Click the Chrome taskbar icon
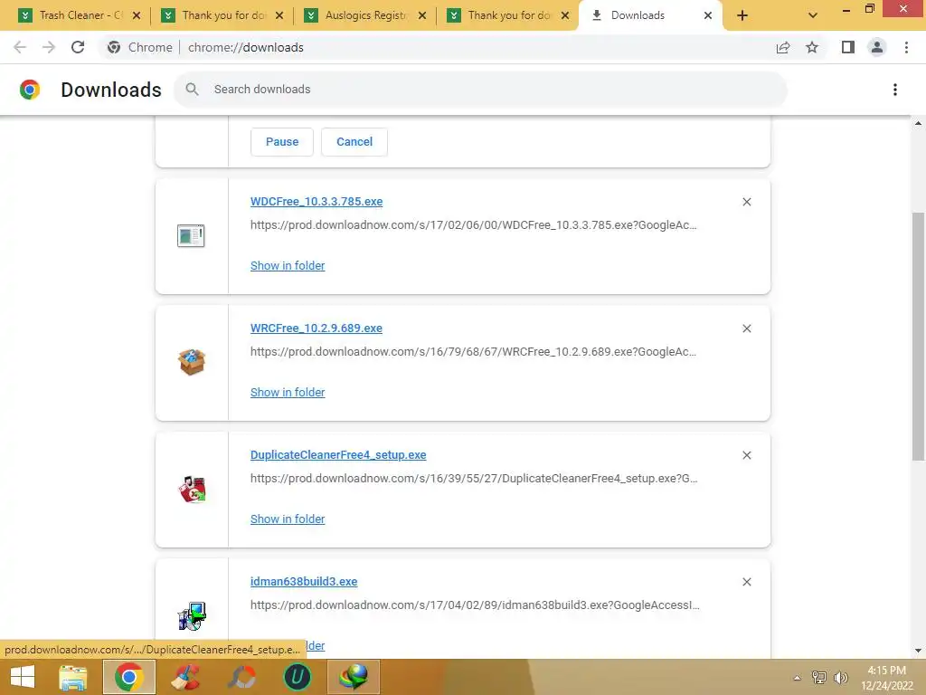Viewport: 926px width, 695px height. pos(128,677)
